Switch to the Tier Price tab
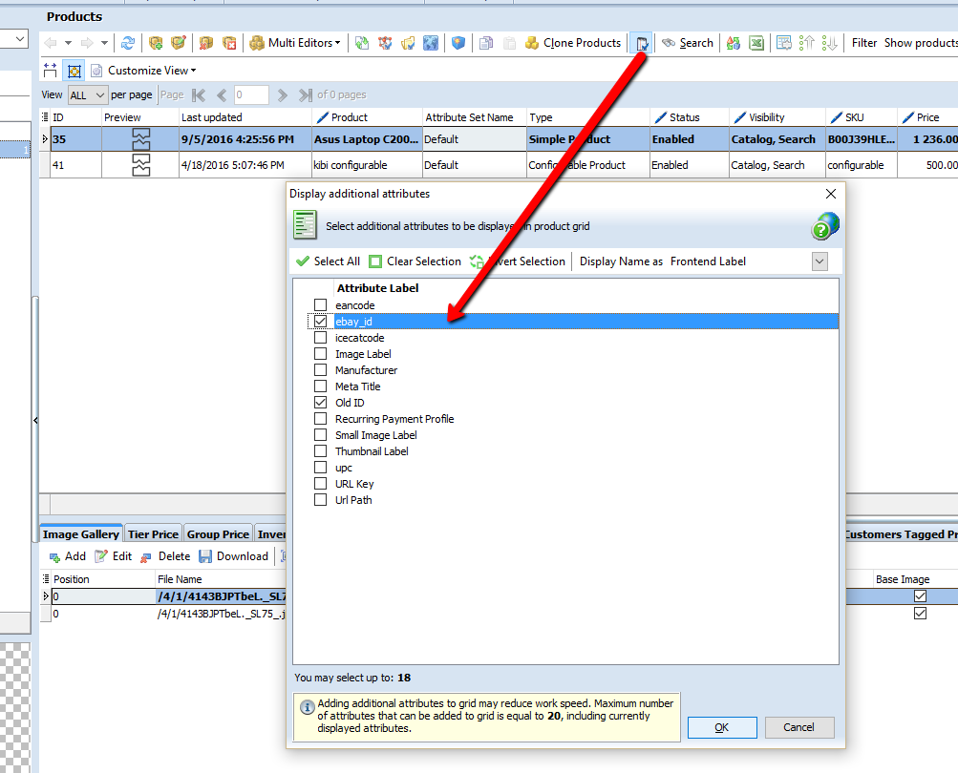The width and height of the screenshot is (958, 773). (153, 534)
